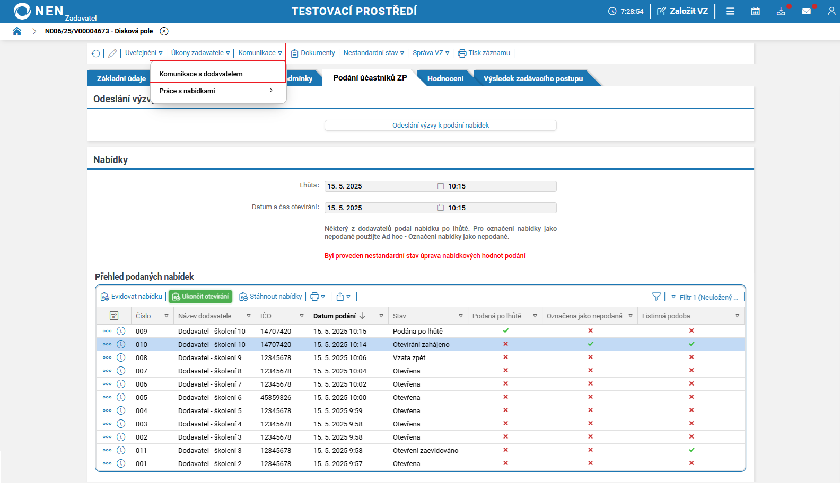This screenshot has width=840, height=483.
Task: Close the N006/25/V00004673 breadcrumb record
Action: (x=164, y=31)
